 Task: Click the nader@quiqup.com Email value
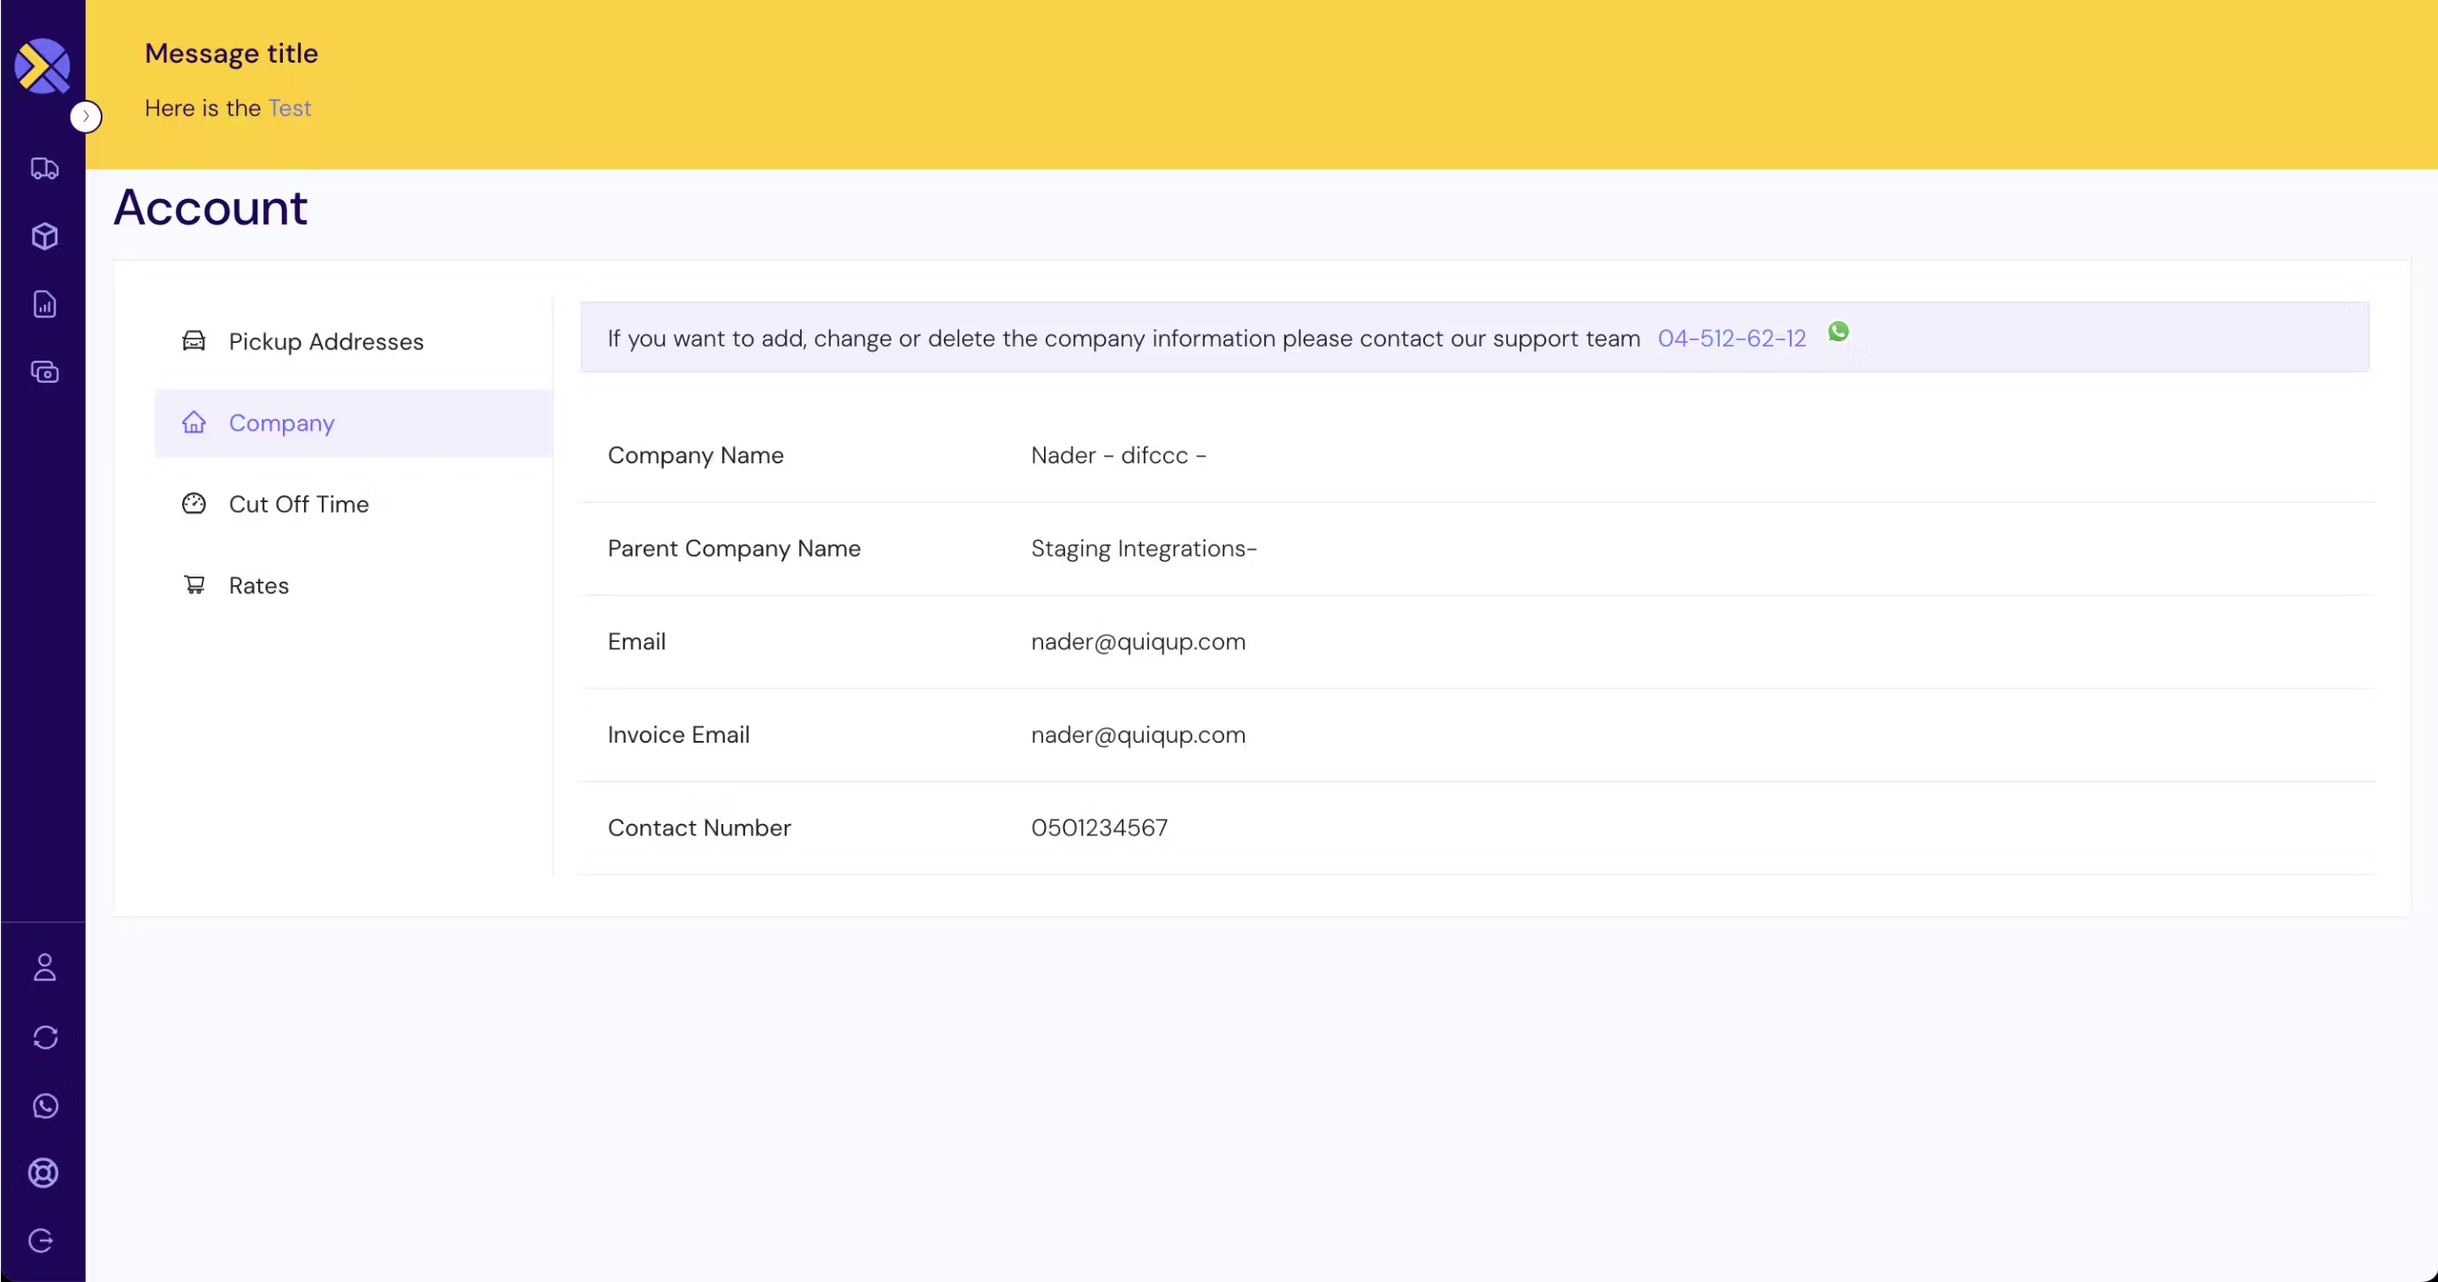pos(1138,642)
